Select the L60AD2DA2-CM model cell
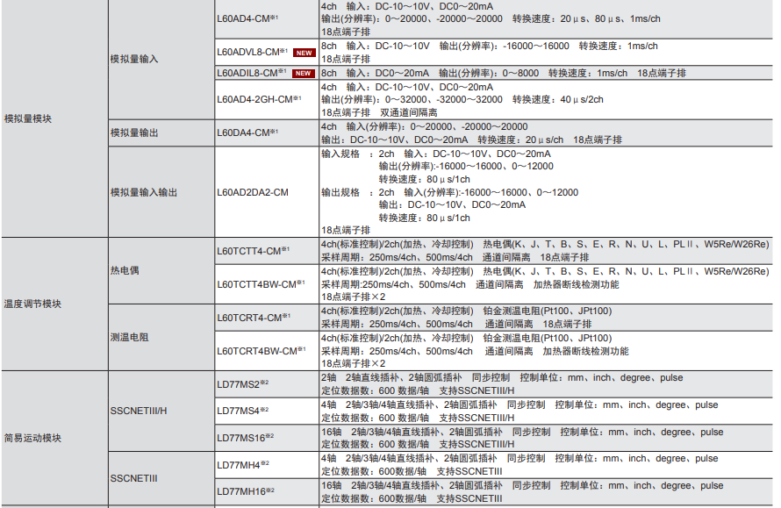This screenshot has width=781, height=508. coord(267,192)
